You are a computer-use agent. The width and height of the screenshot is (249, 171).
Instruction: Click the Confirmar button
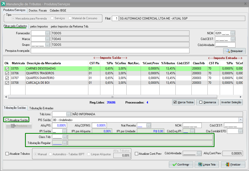click(181, 164)
